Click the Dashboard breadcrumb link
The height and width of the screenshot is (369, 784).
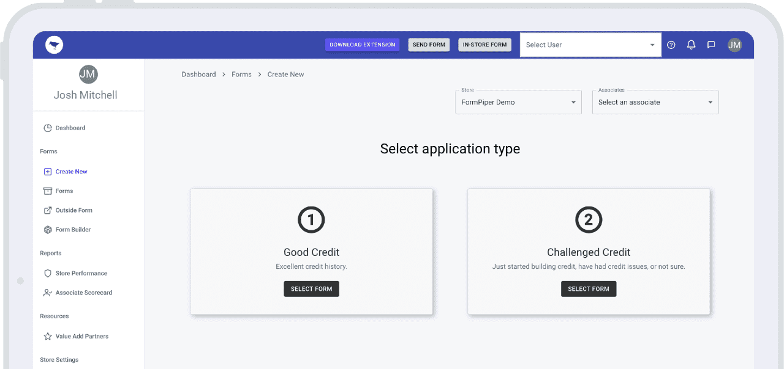(x=198, y=75)
